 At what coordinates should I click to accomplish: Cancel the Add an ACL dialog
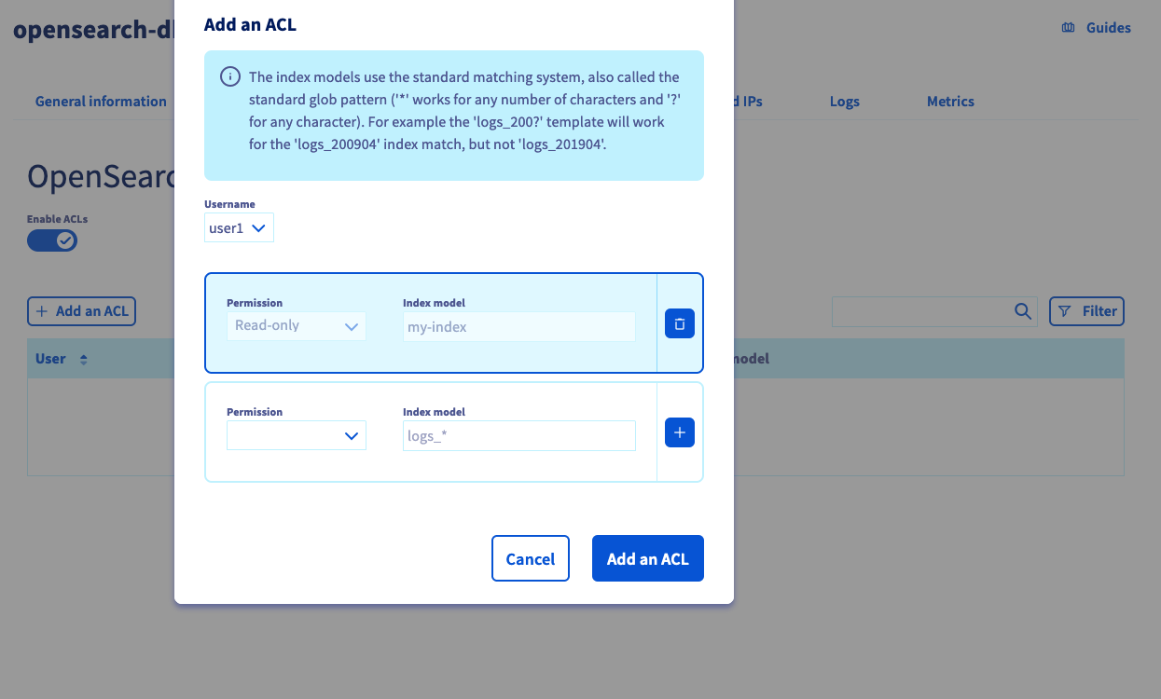click(530, 558)
